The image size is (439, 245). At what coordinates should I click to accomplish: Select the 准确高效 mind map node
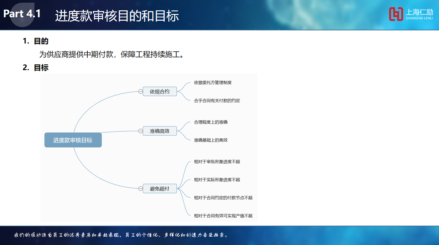click(160, 131)
